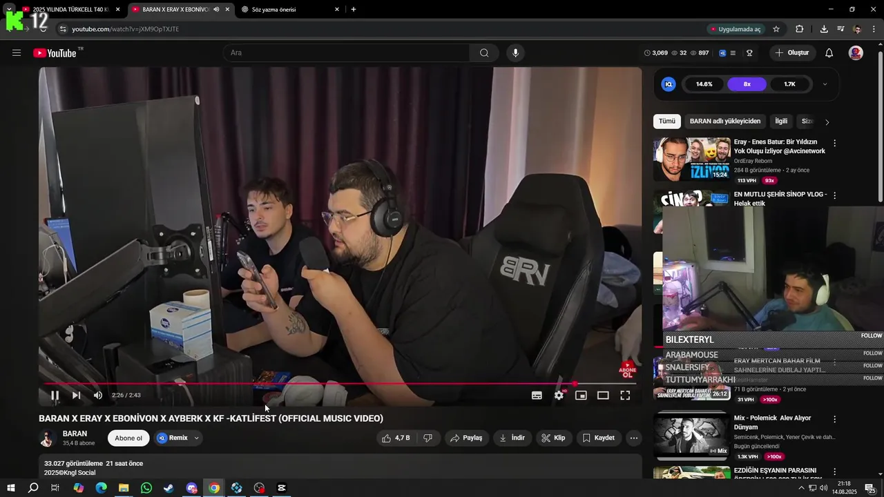Viewport: 884px width, 497px height.
Task: Select the BARAN adlı yükleyiciden chip
Action: click(x=725, y=121)
